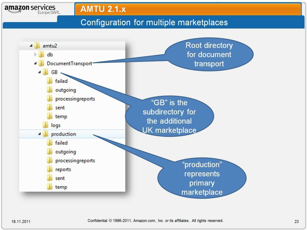307x230 pixels.
Task: Click the amtu2 folder icon
Action: (x=37, y=46)
